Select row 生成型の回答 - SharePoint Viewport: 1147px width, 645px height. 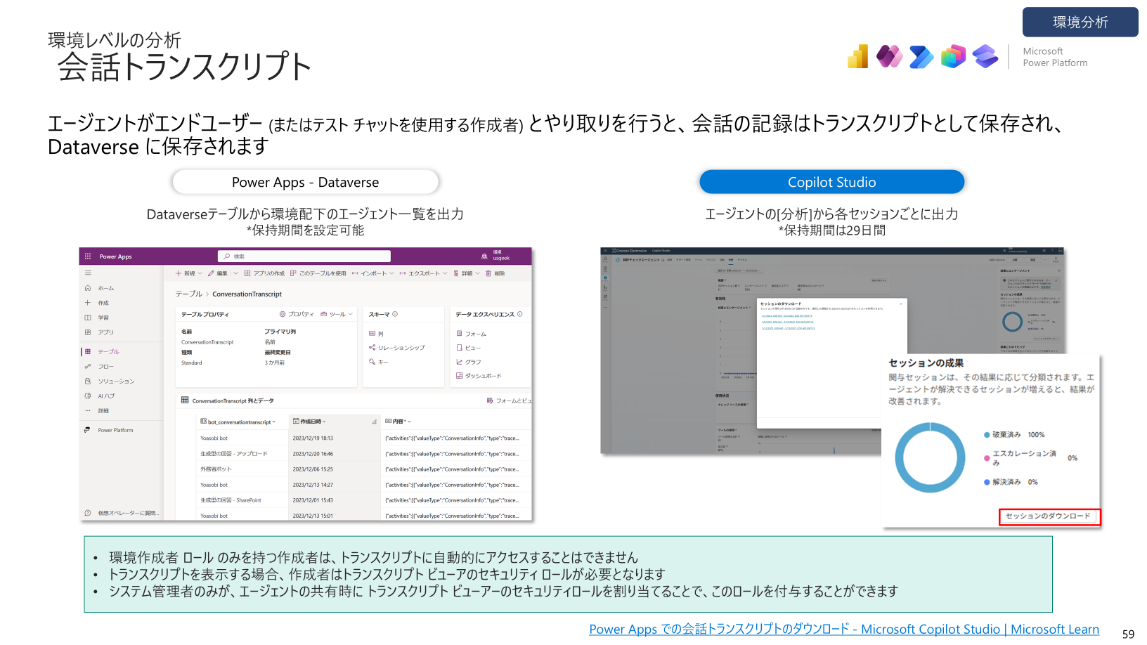pos(231,500)
